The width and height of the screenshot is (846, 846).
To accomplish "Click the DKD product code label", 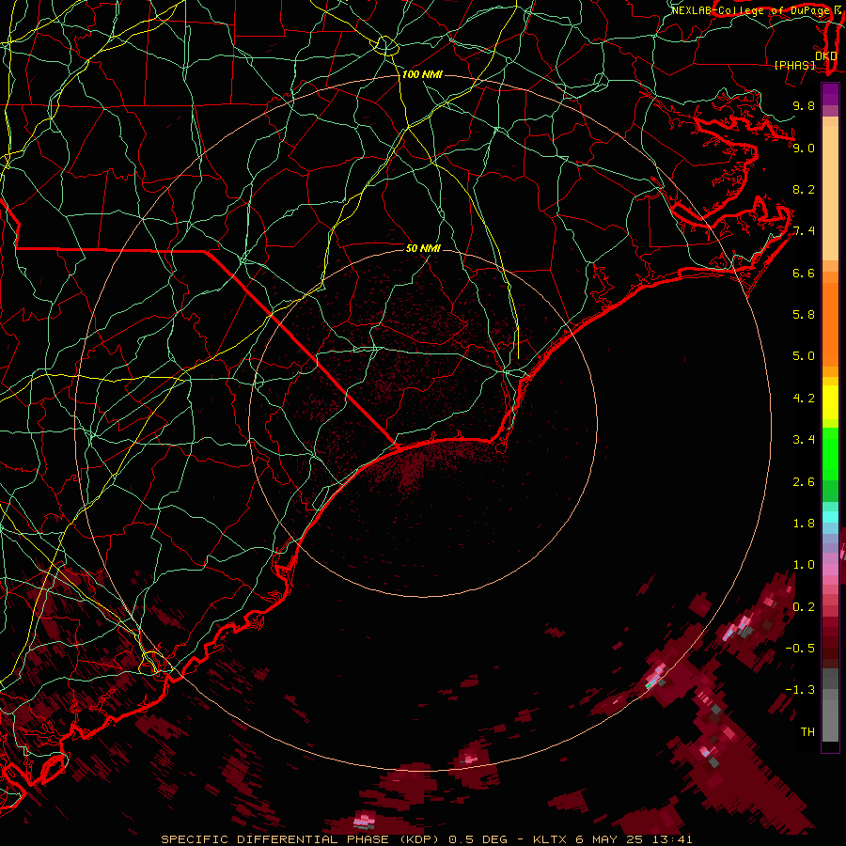I will click(x=826, y=56).
